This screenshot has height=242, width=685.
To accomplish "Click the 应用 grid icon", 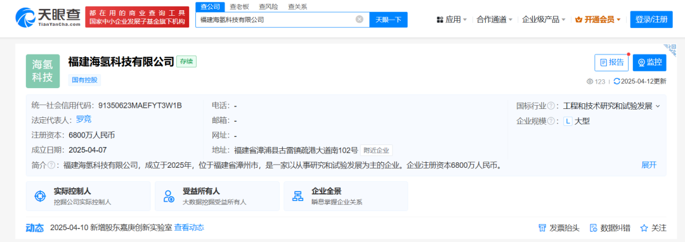I will tap(440, 20).
